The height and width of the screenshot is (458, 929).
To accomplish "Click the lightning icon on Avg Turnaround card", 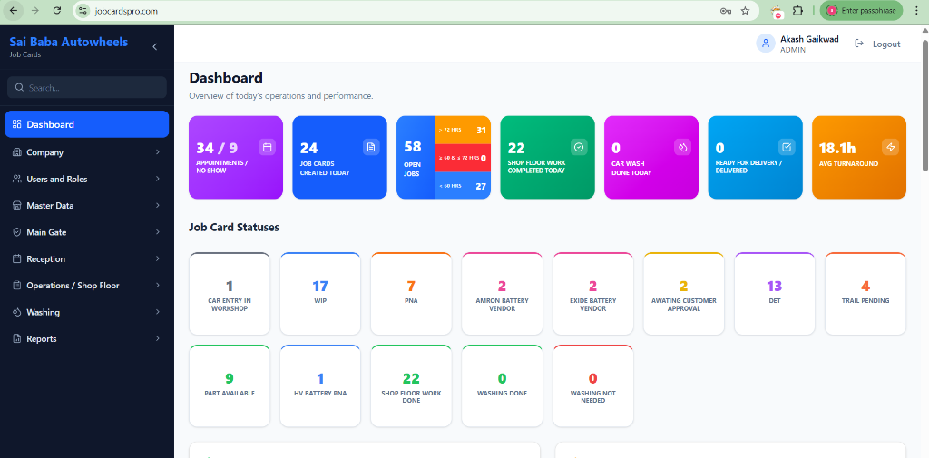I will (890, 147).
